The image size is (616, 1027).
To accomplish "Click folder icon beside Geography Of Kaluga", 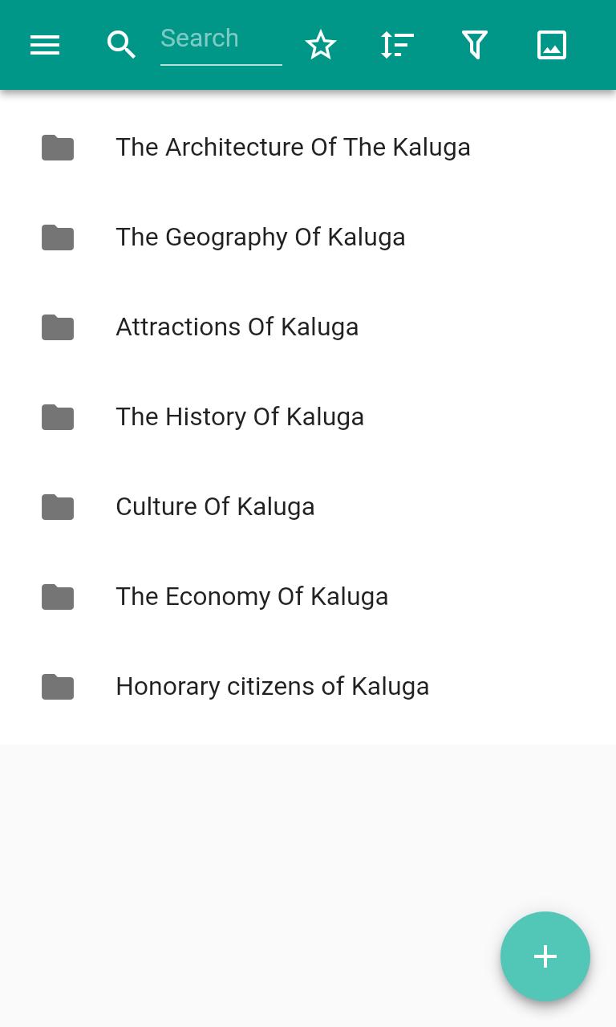I will tap(58, 237).
